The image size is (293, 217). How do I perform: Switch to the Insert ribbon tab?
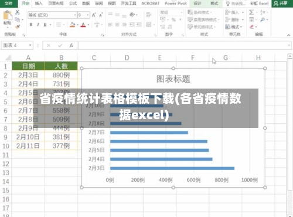pos(39,4)
